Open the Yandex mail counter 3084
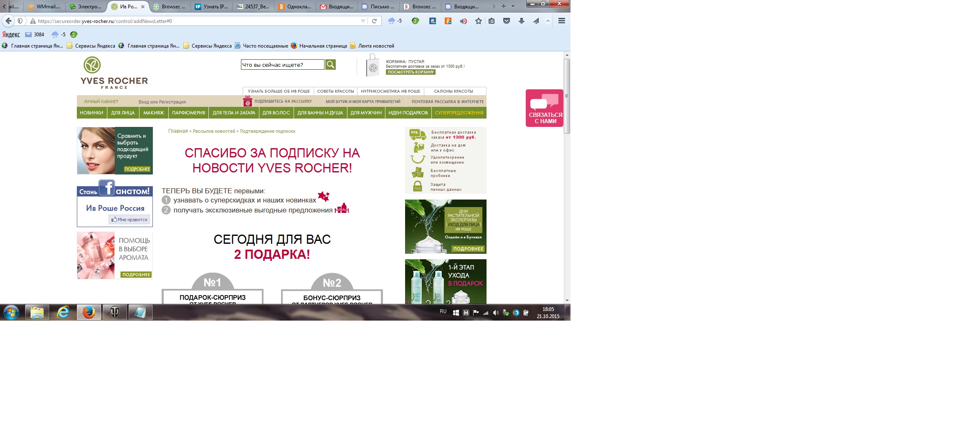 pos(35,35)
